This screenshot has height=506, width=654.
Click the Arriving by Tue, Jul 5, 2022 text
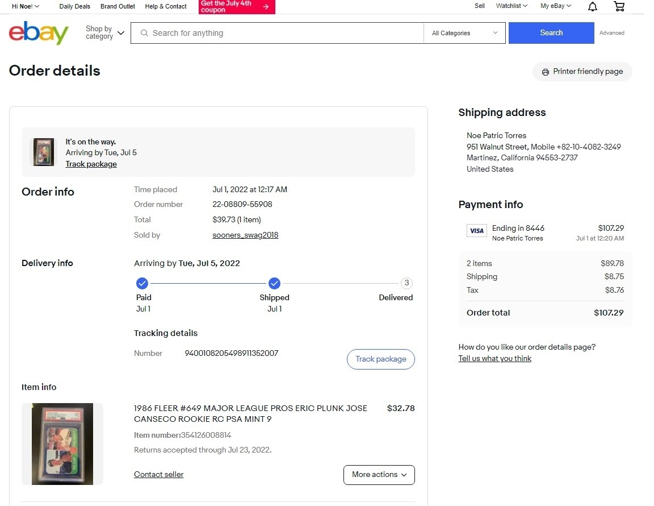[x=187, y=263]
